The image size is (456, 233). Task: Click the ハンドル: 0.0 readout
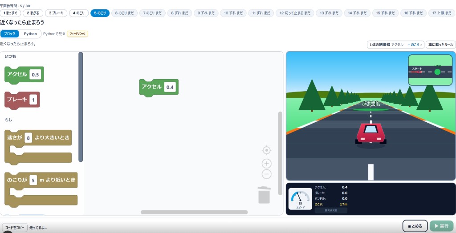(x=331, y=198)
